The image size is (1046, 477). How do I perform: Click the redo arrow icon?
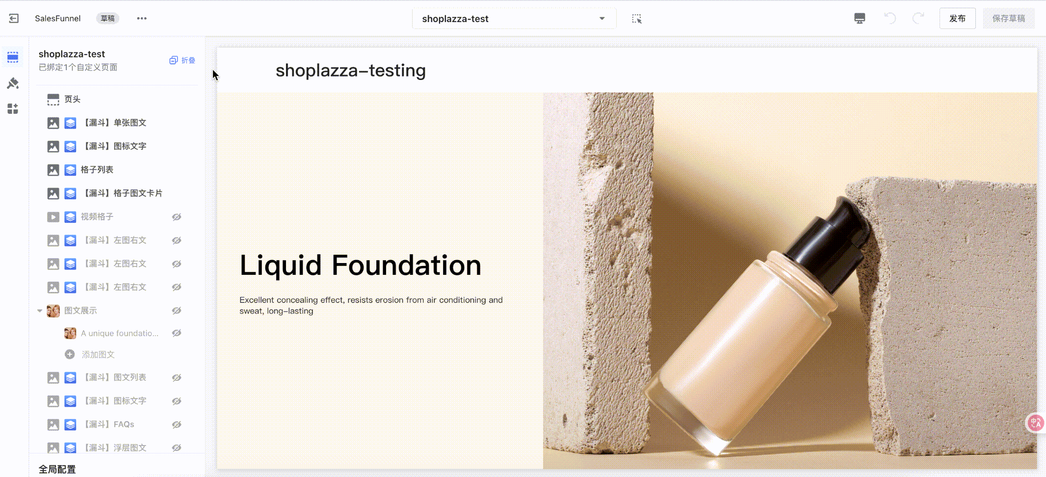[918, 18]
